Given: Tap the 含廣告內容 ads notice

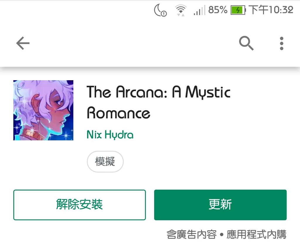Looking at the screenshot, I should [x=192, y=234].
